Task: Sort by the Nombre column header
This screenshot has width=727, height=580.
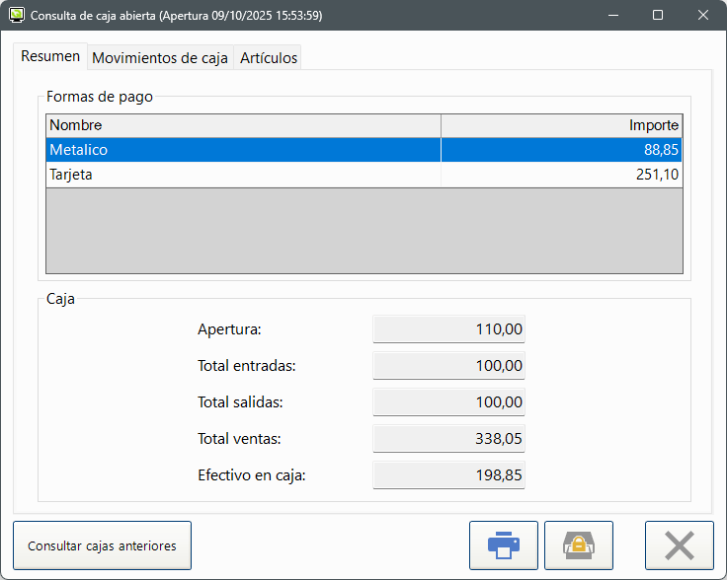Action: pos(242,125)
